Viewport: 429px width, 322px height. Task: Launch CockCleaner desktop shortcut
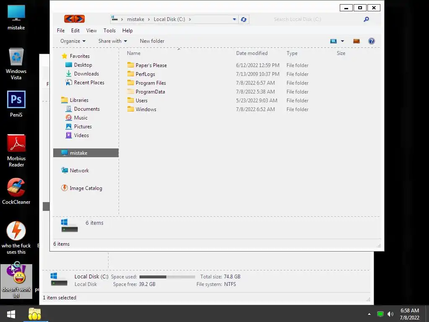(16, 191)
